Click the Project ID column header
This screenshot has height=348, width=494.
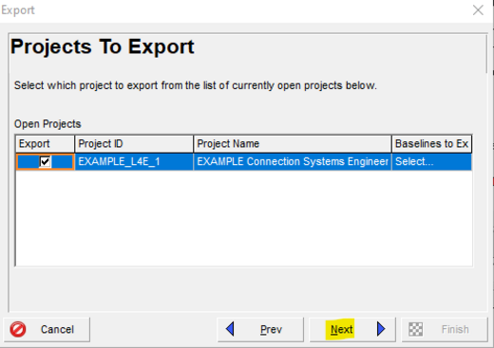[x=134, y=144]
